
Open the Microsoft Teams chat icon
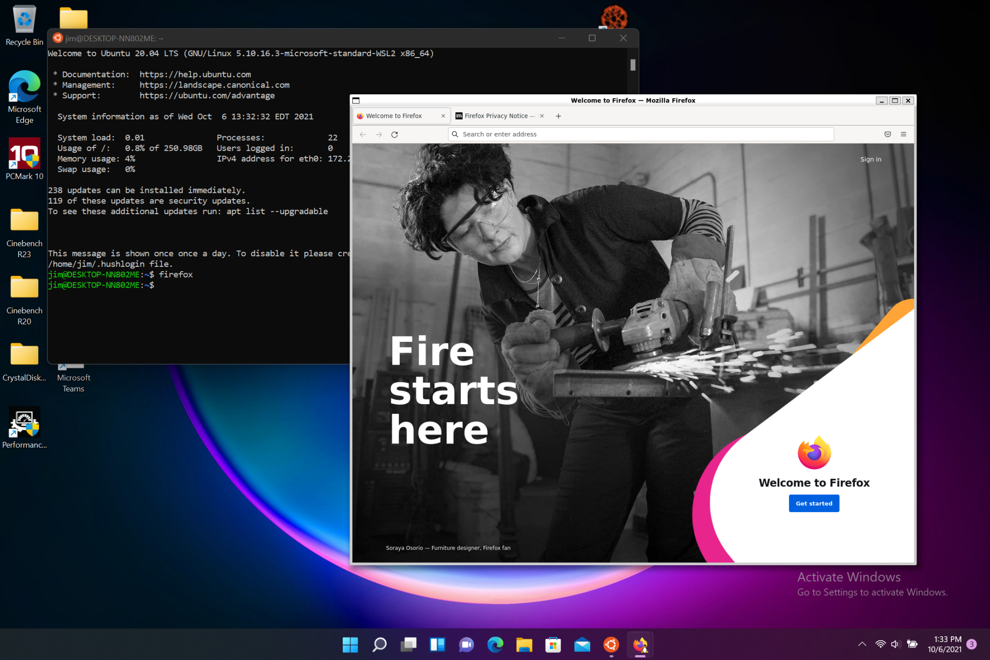tap(466, 645)
